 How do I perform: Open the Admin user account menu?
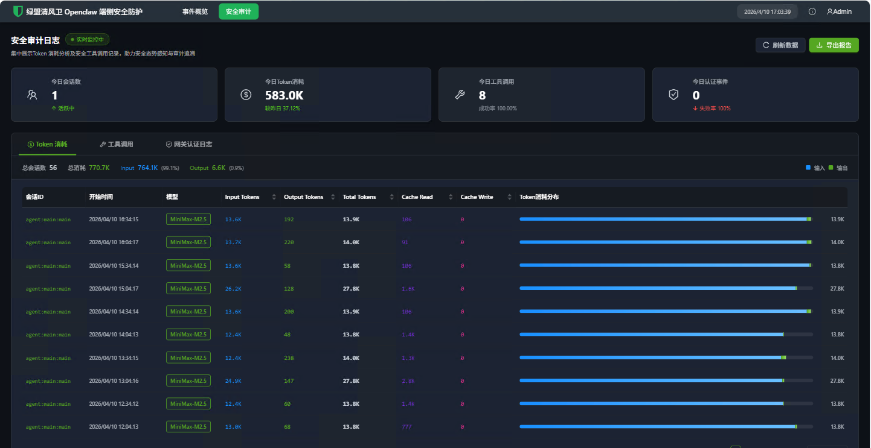tap(839, 11)
